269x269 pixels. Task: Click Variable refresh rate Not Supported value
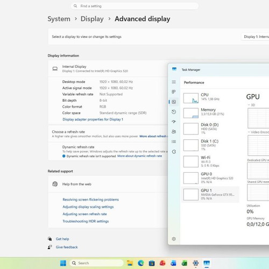tap(111, 94)
